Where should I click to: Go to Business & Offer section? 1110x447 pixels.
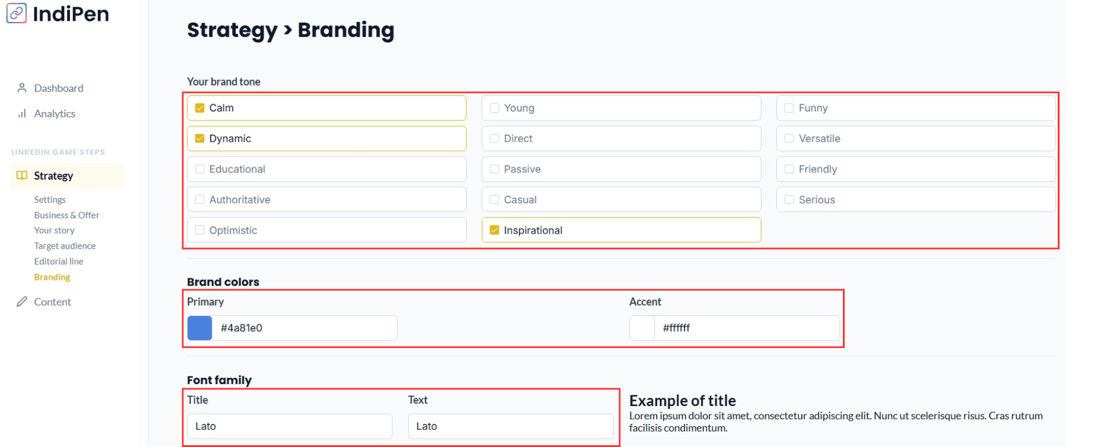(x=66, y=215)
